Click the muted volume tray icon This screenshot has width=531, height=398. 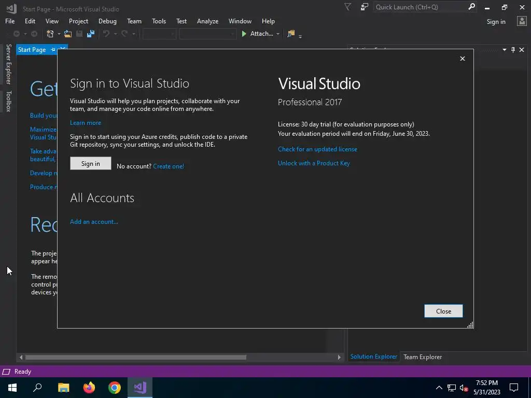coord(464,388)
